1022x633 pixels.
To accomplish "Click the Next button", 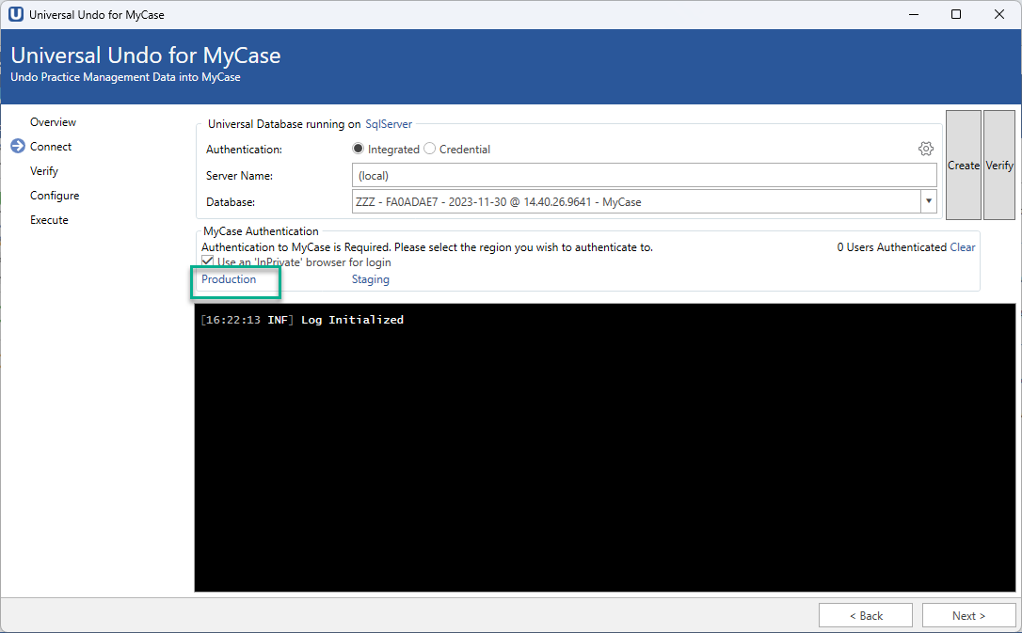I will click(x=968, y=615).
